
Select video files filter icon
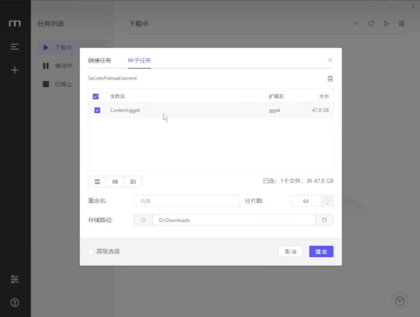(x=97, y=181)
